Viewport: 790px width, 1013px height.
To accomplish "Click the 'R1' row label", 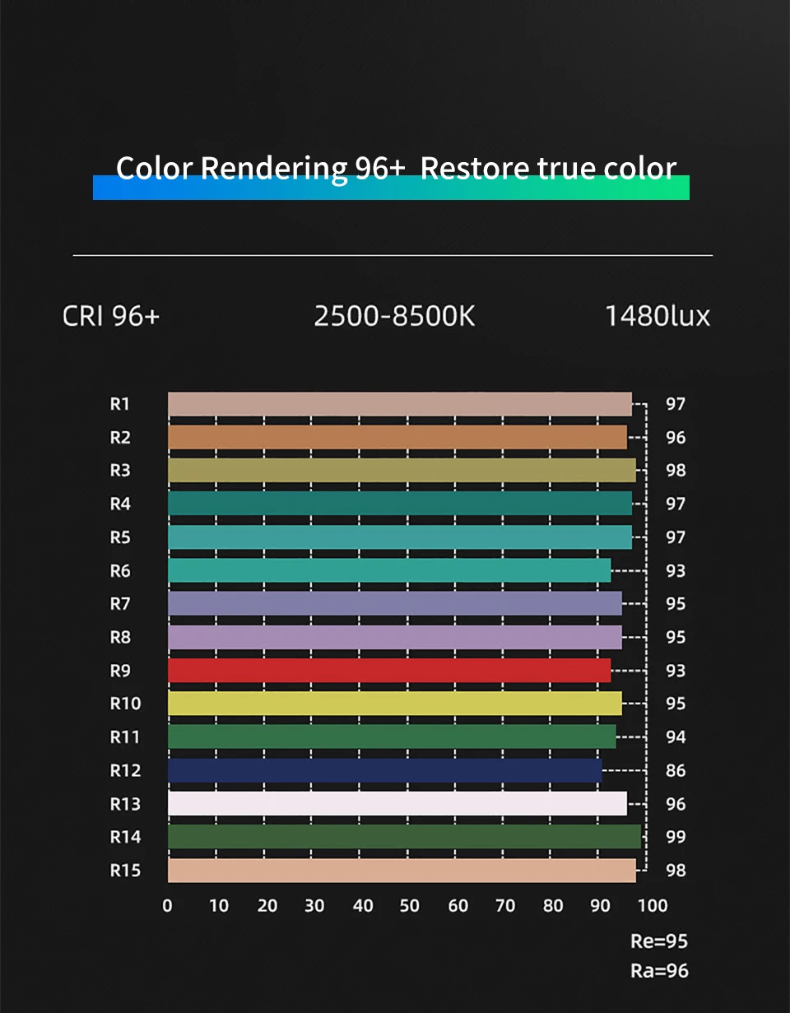I will tap(120, 404).
